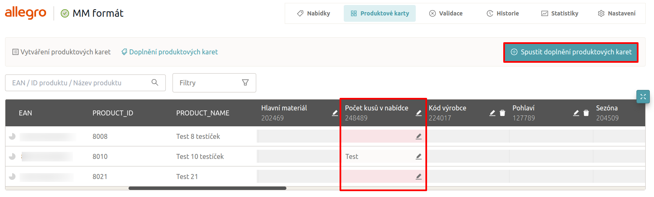Image resolution: width=654 pixels, height=197 pixels.
Task: Edit Počet kusů cell for product 8008
Action: [418, 136]
